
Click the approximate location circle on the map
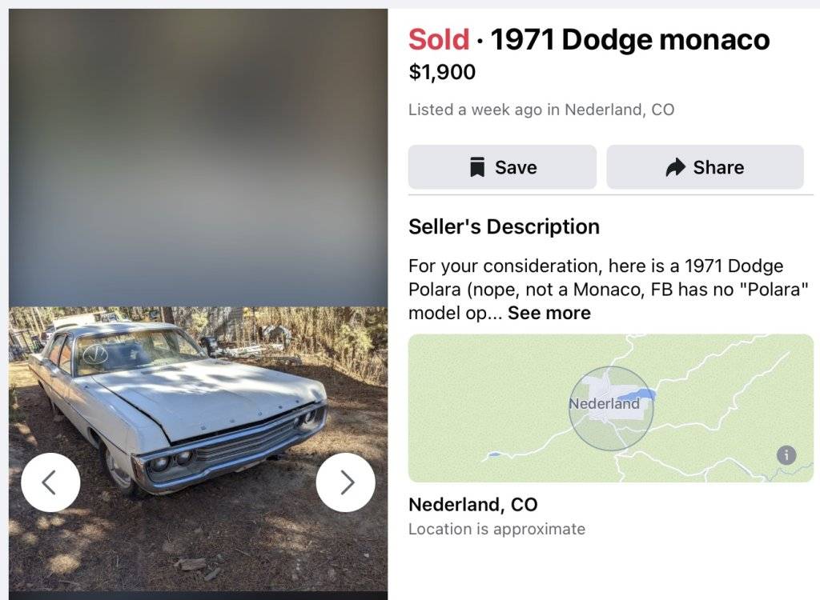tap(611, 407)
